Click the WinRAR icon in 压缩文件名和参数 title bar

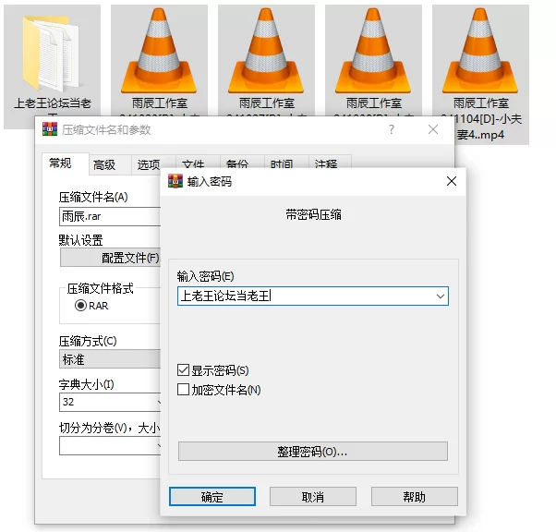click(50, 129)
